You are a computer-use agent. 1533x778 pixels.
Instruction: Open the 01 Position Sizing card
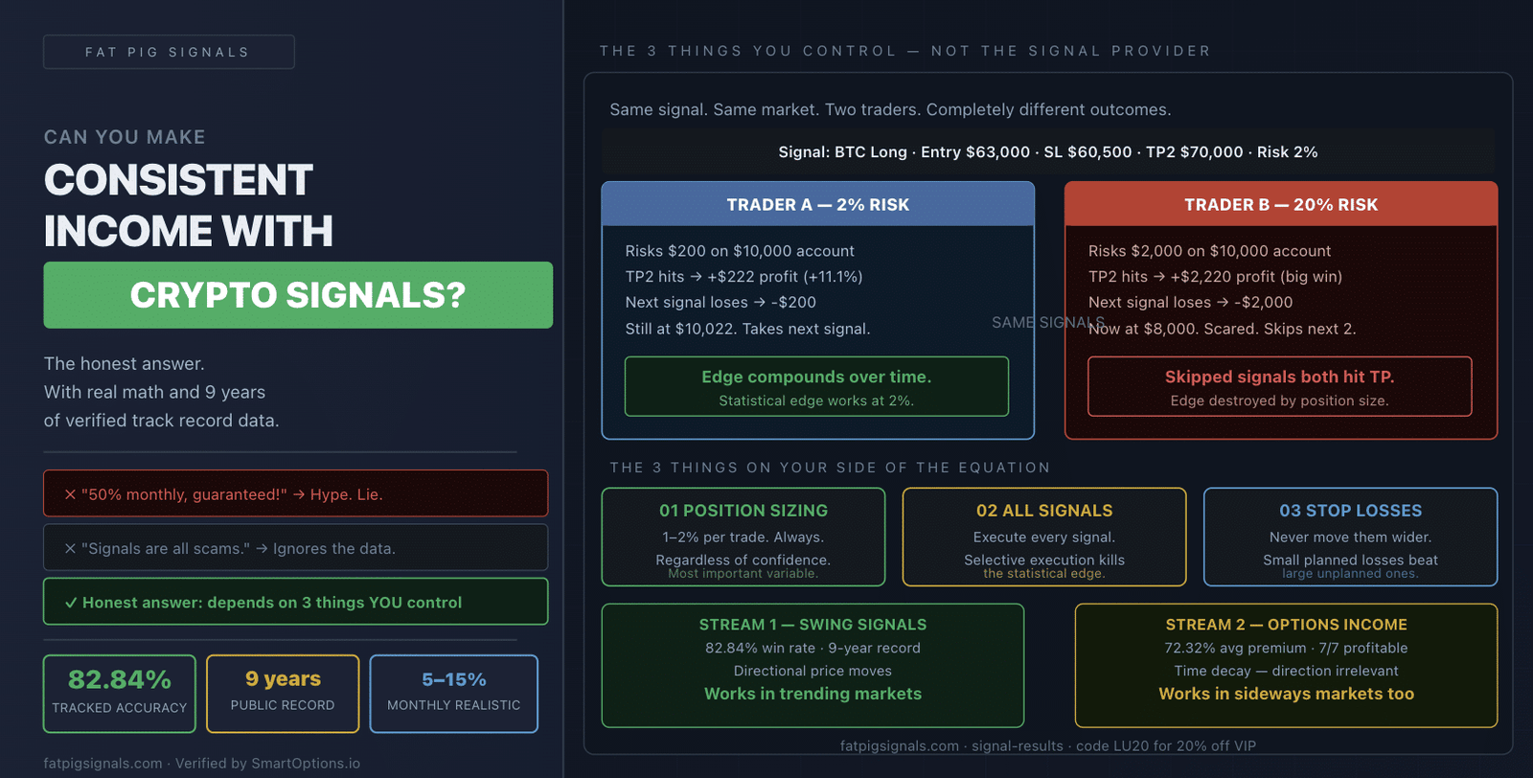pos(744,537)
